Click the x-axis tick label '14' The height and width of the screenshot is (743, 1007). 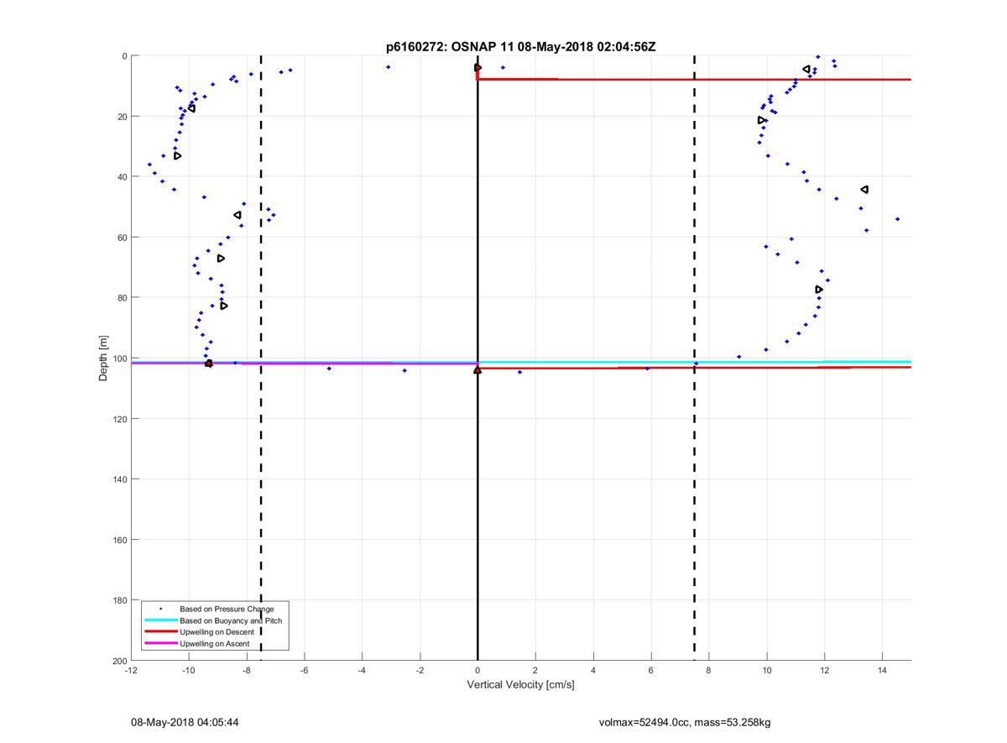882,671
